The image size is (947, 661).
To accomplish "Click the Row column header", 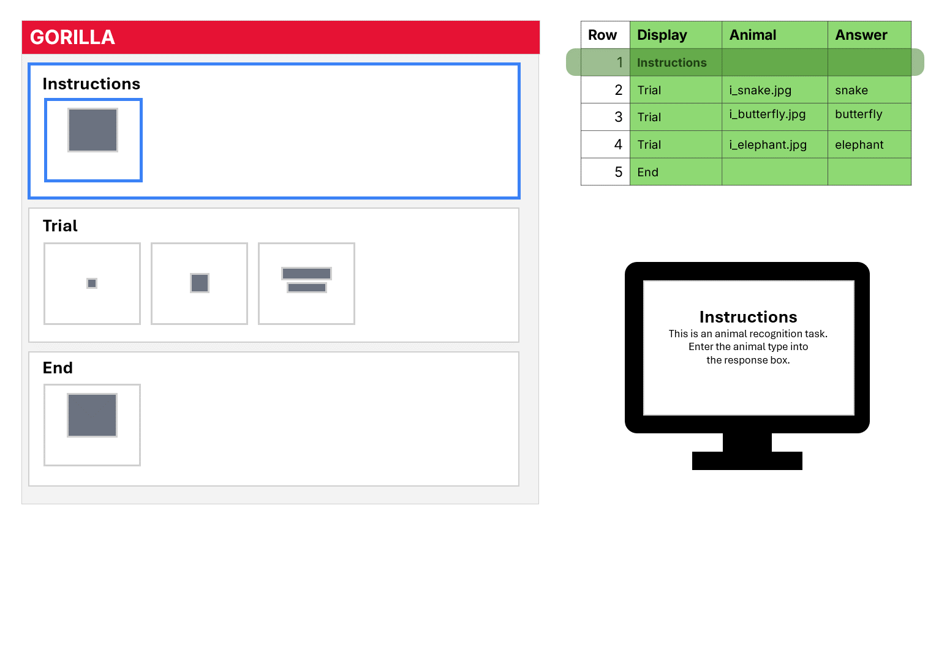I will pyautogui.click(x=602, y=35).
